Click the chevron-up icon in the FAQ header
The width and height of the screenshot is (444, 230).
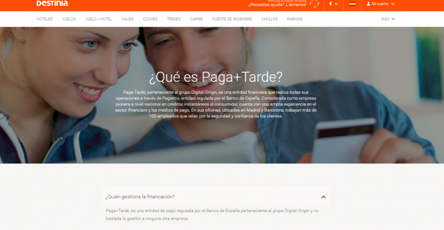tap(323, 197)
